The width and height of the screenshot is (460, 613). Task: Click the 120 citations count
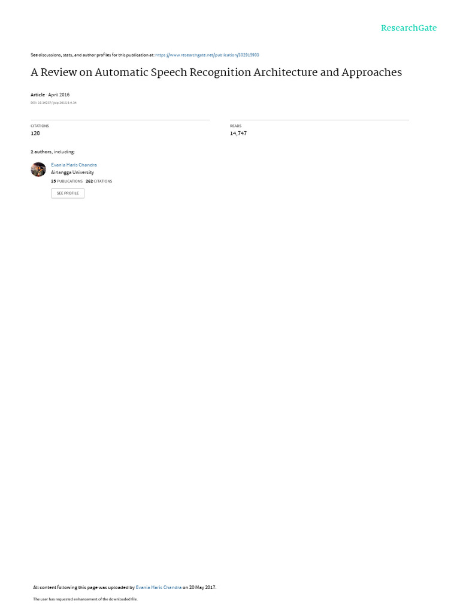coord(35,133)
